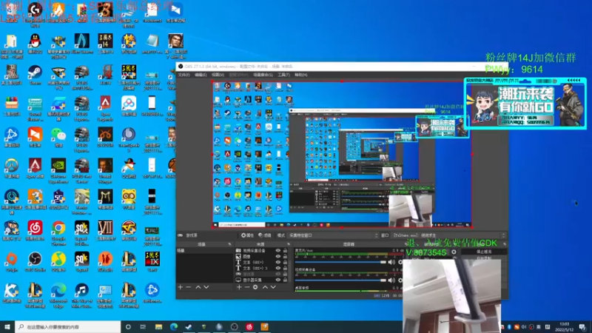Adjust the 麦克风/Aux volume slider
Screen dimensions: 592x333
pos(341,262)
